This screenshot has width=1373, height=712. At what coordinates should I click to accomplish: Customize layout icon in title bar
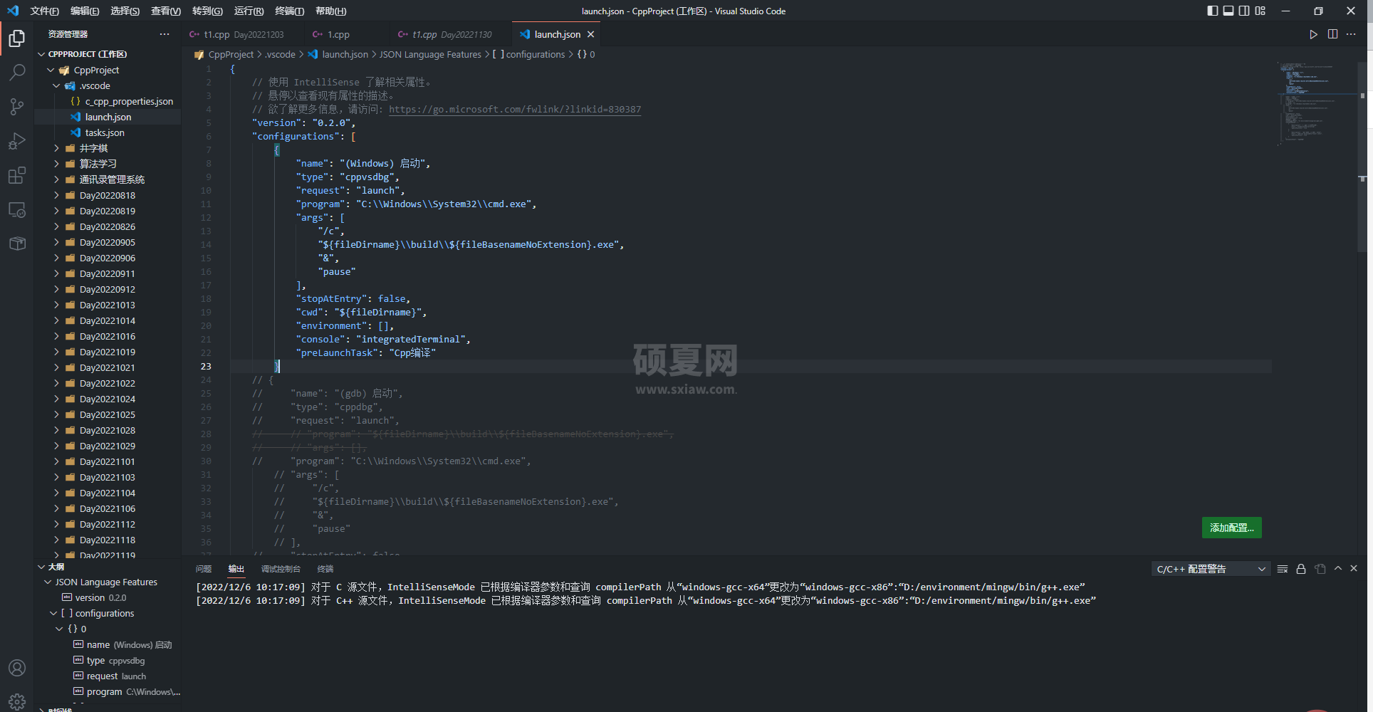(x=1260, y=11)
